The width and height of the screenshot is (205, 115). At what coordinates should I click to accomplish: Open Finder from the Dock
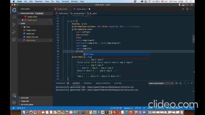(23, 112)
